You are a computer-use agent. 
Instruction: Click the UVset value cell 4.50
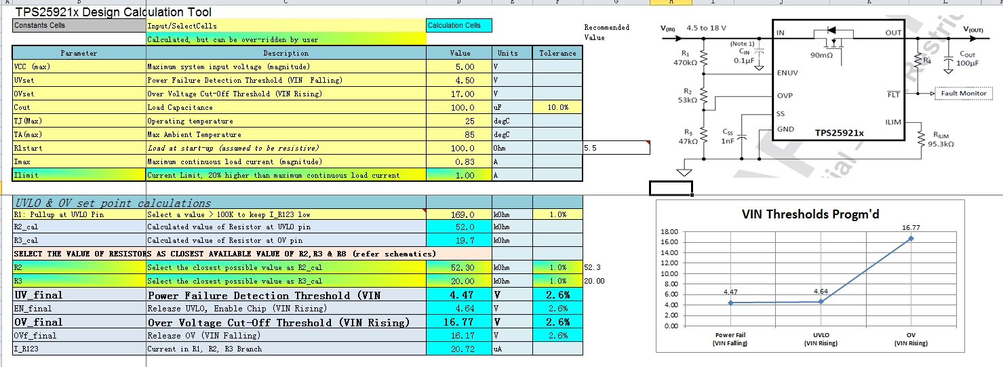point(459,80)
